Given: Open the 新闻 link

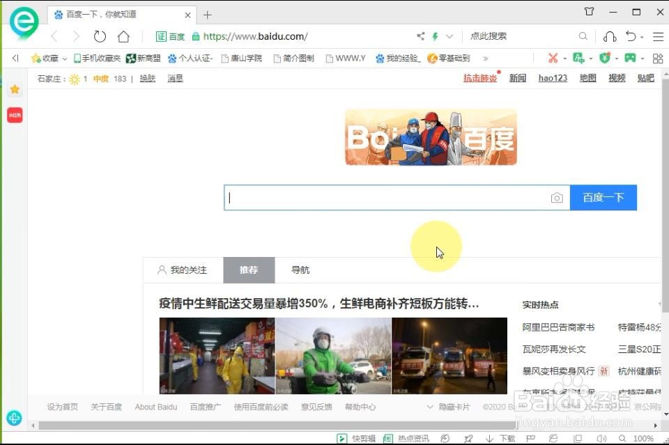Looking at the screenshot, I should coord(518,78).
